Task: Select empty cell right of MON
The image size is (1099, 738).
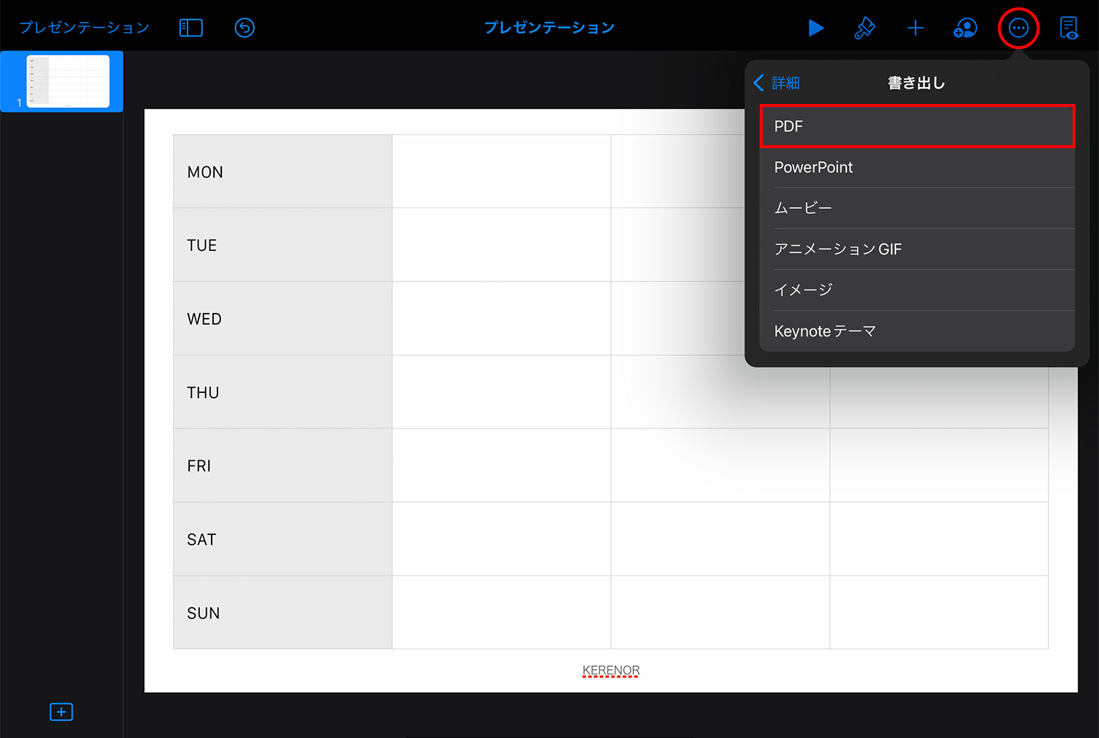Action: (502, 171)
